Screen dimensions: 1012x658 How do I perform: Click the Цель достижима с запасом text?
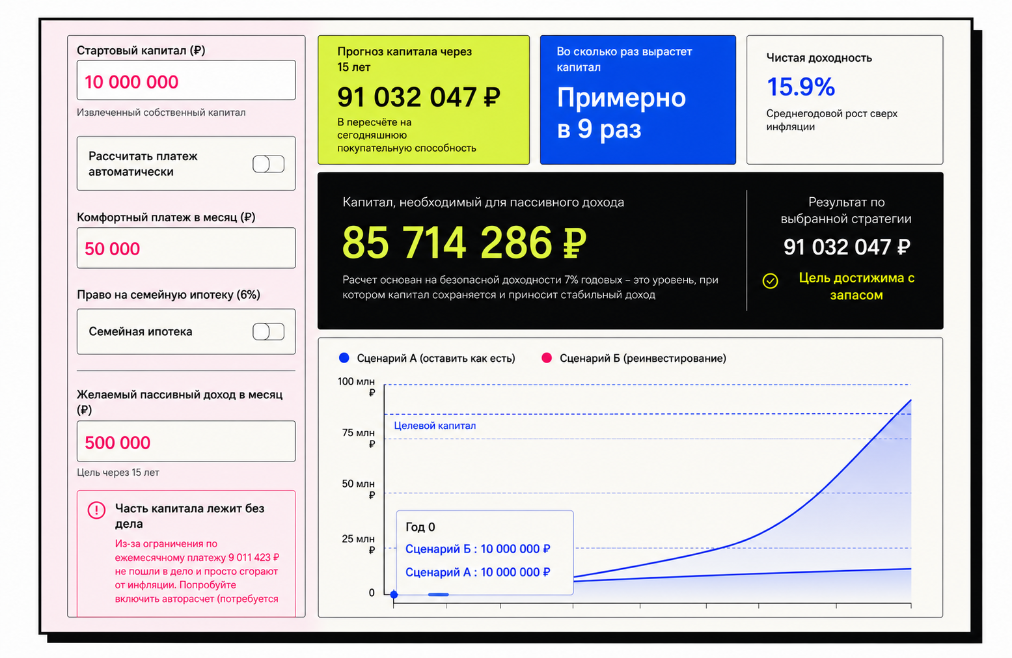pos(856,286)
